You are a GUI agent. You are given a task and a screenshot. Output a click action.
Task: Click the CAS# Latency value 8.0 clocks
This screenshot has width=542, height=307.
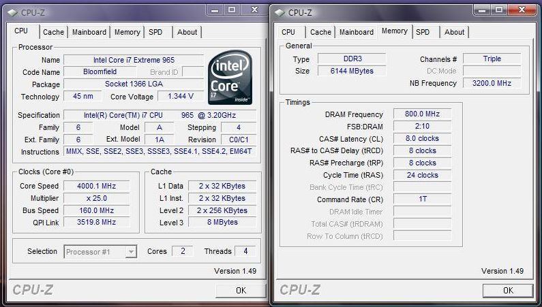click(423, 138)
